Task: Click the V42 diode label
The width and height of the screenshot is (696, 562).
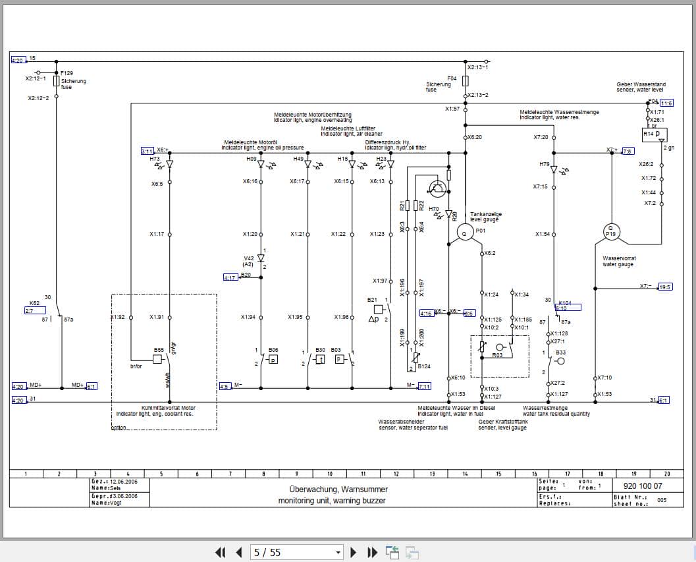Action: [x=249, y=258]
